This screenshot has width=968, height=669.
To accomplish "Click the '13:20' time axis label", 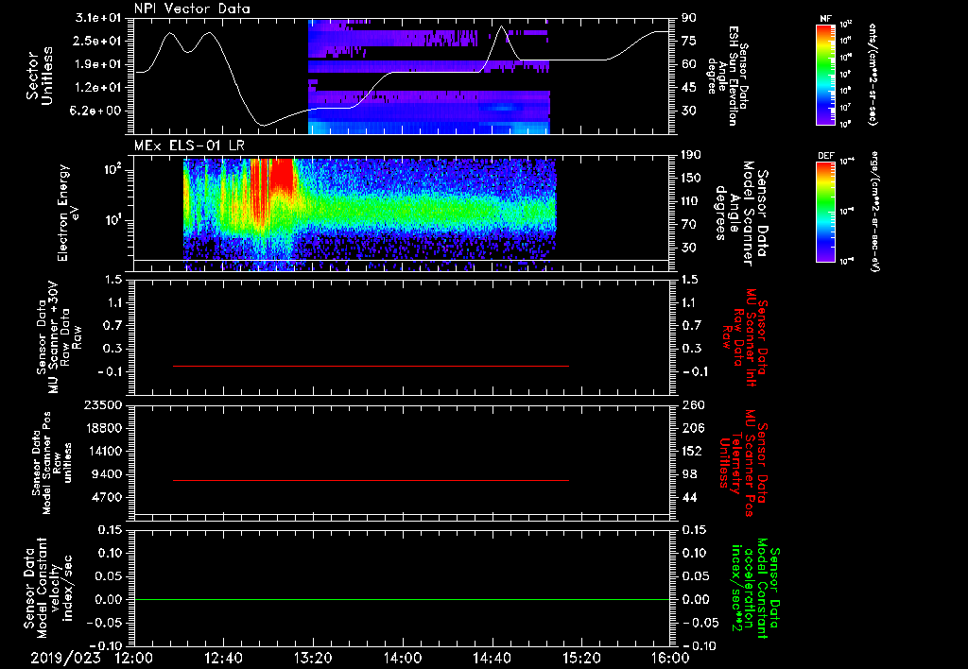I will pos(313,658).
